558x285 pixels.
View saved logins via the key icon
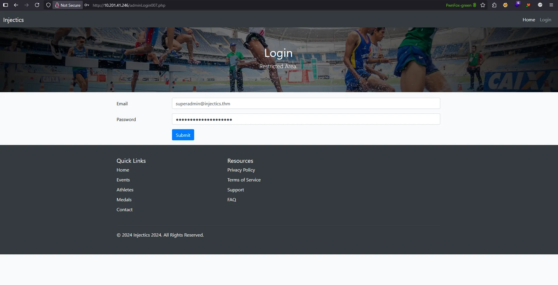(x=87, y=5)
